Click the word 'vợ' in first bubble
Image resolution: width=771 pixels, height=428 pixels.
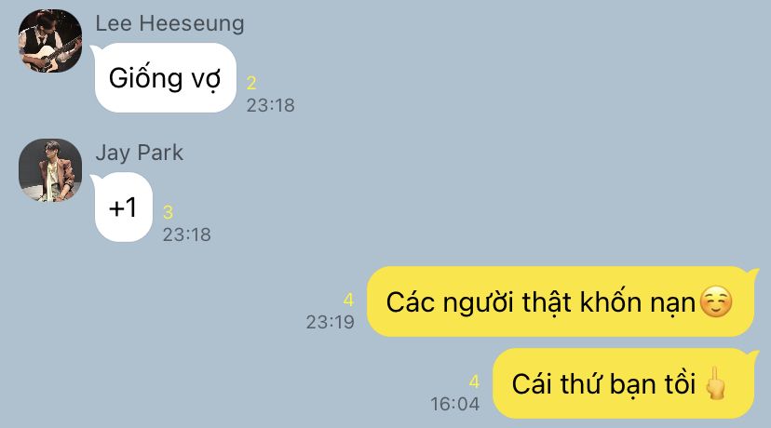(x=206, y=80)
